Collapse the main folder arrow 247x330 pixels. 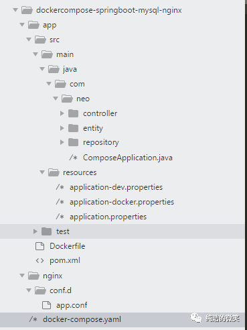click(35, 54)
